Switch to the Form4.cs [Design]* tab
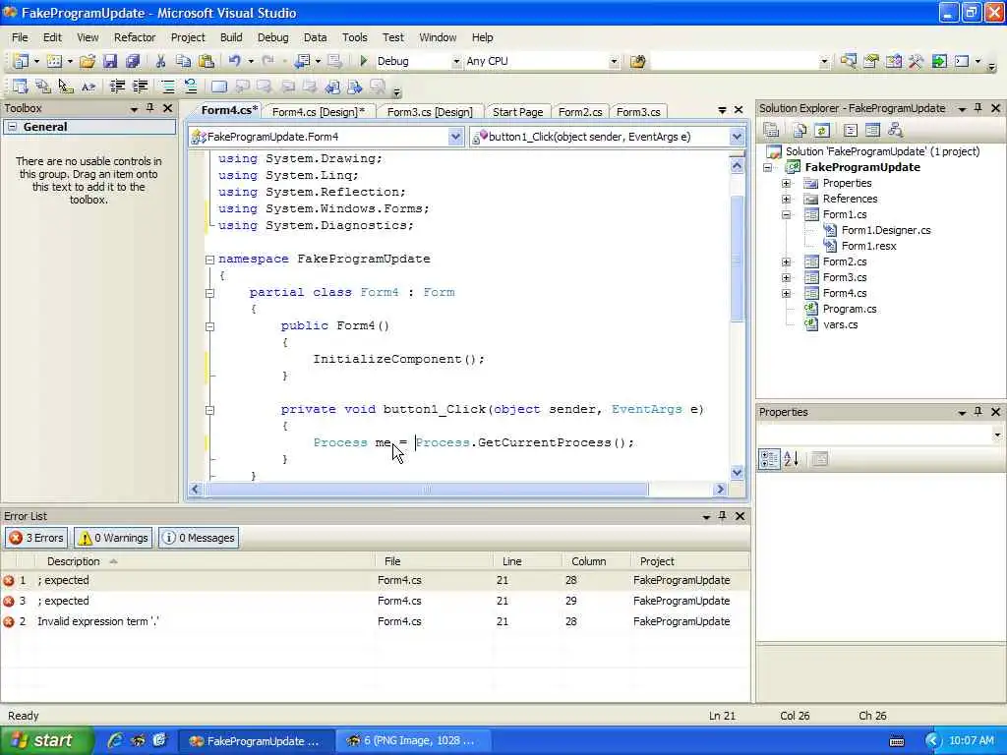 pos(319,112)
